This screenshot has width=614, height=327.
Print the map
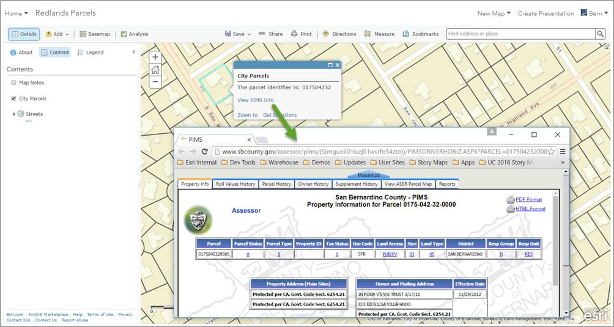click(x=301, y=34)
